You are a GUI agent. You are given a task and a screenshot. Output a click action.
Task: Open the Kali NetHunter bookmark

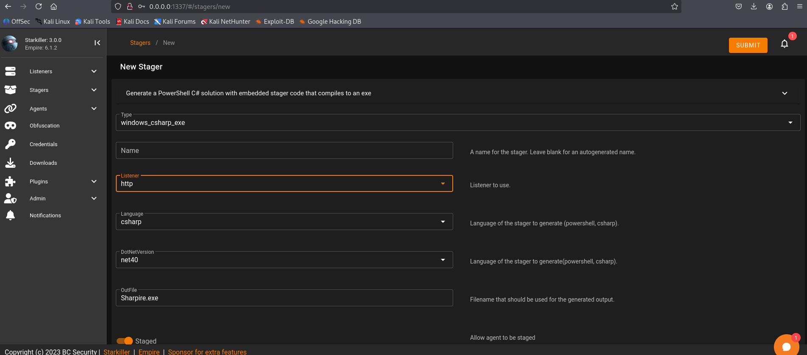tap(225, 22)
